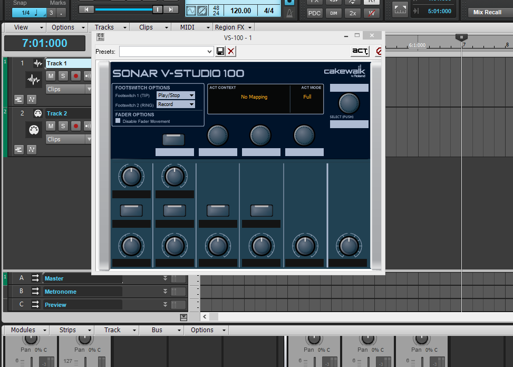513x367 pixels.
Task: Enable Disable Fader Movement checkbox
Action: (118, 121)
